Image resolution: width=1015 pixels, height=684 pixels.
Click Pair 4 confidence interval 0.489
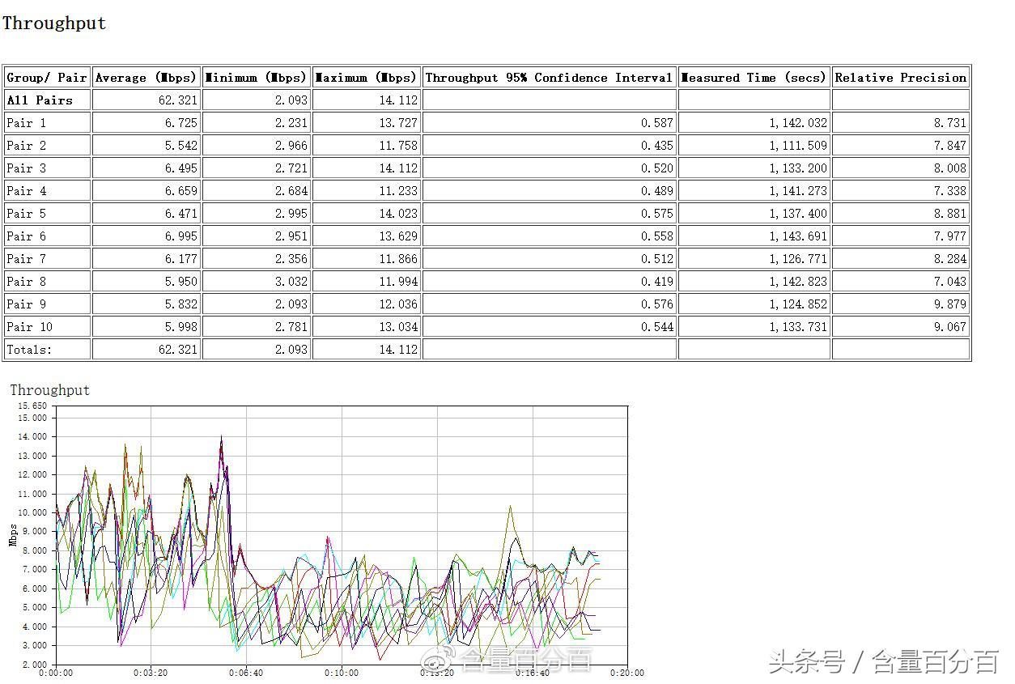coord(657,191)
